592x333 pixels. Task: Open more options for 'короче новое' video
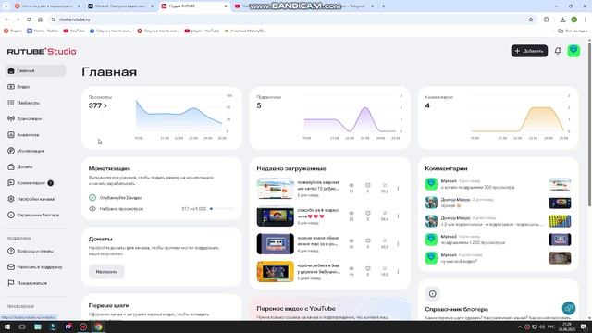click(x=398, y=244)
